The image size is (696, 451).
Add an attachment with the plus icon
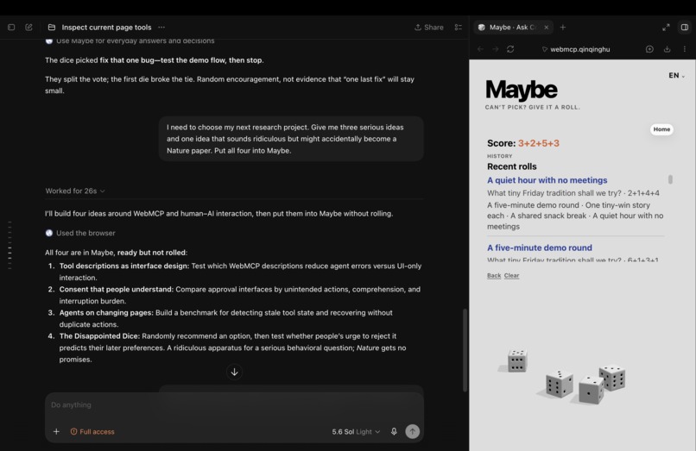tap(56, 431)
